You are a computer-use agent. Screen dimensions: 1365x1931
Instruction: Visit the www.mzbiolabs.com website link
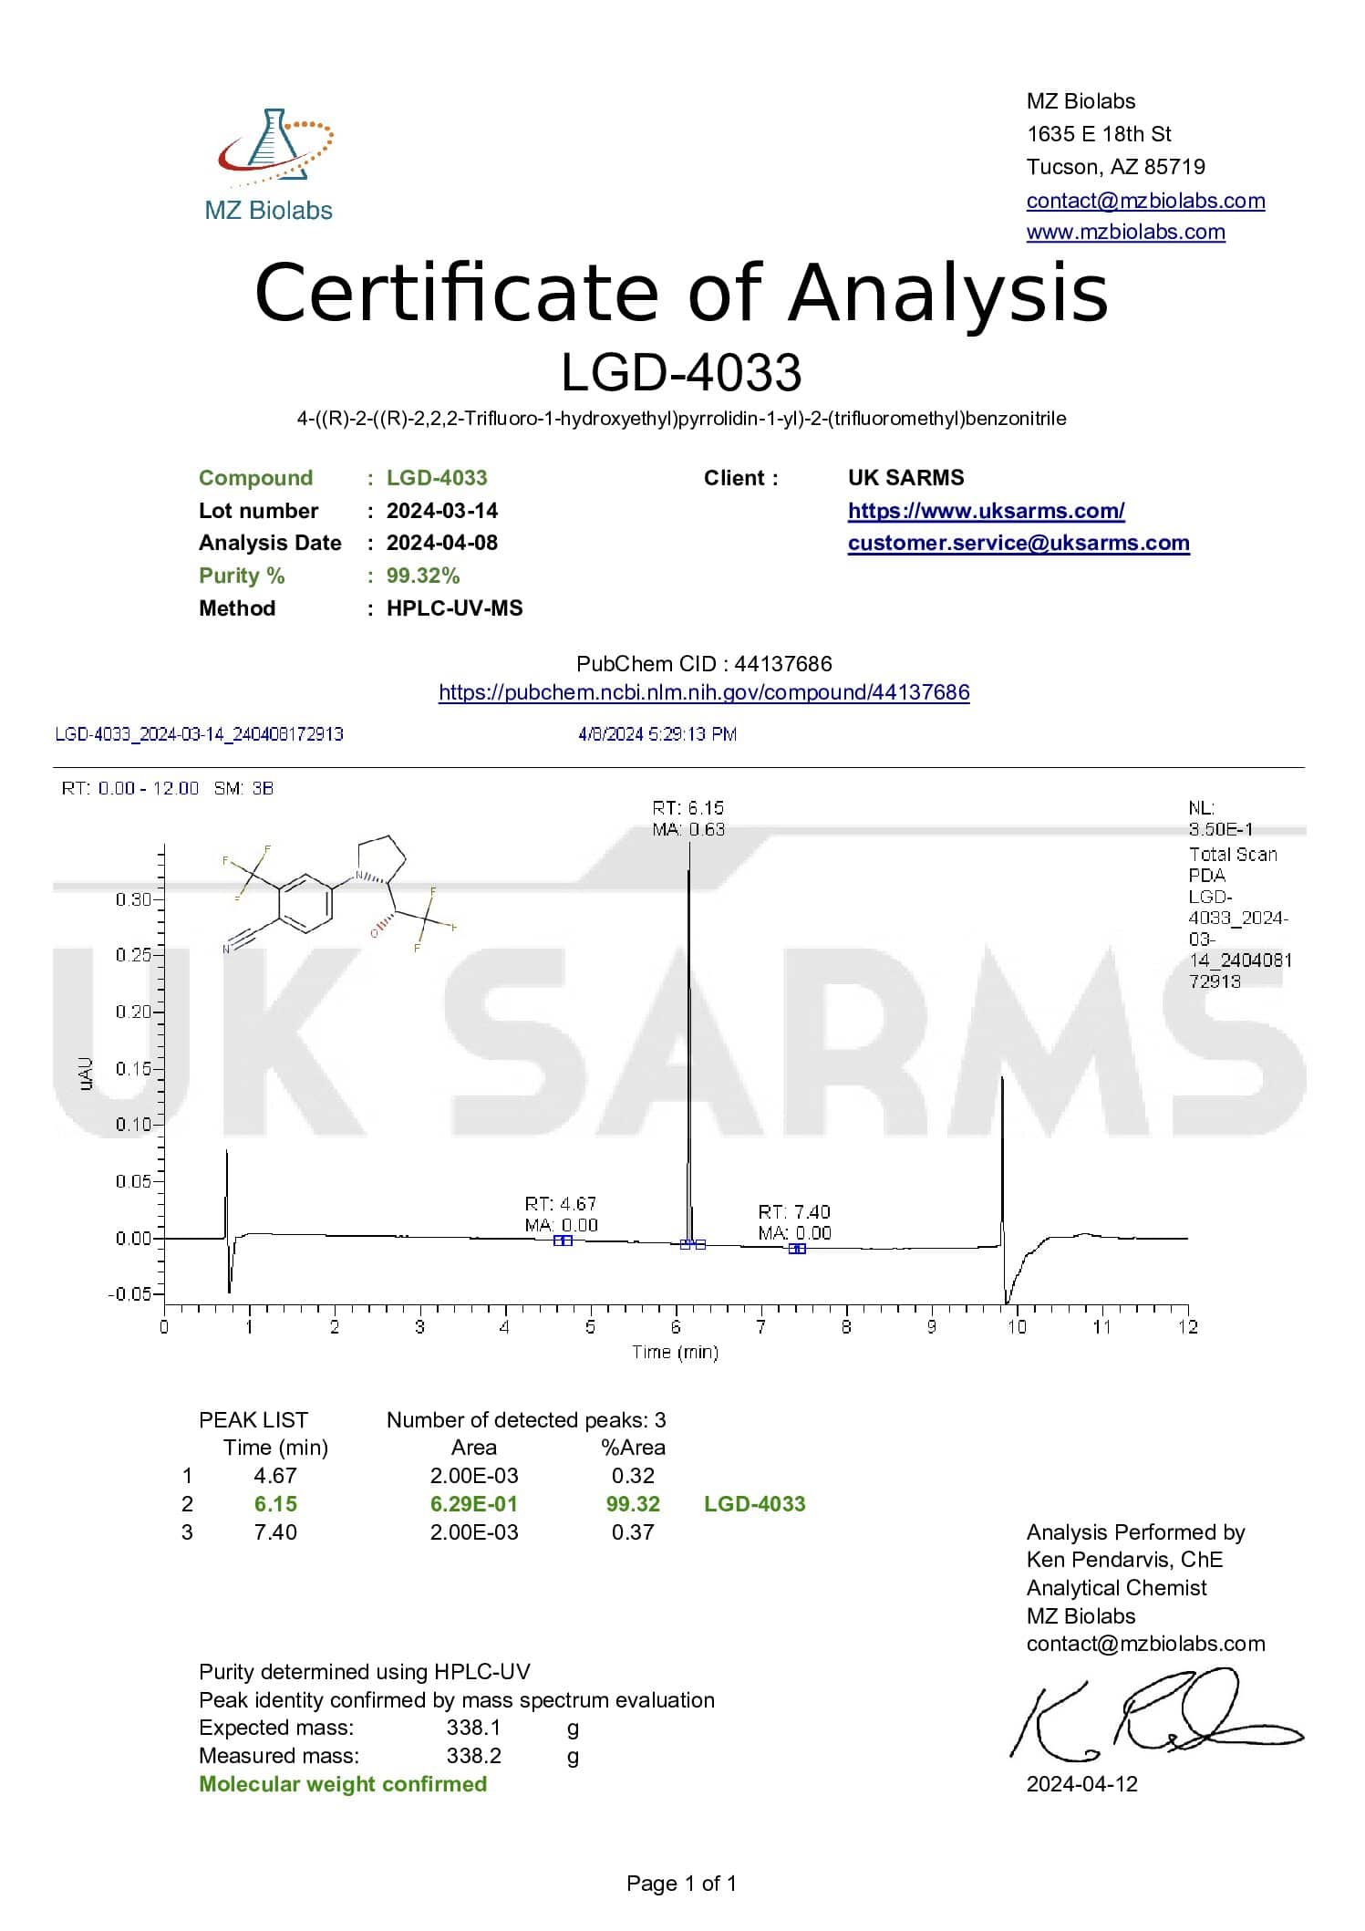[1125, 232]
